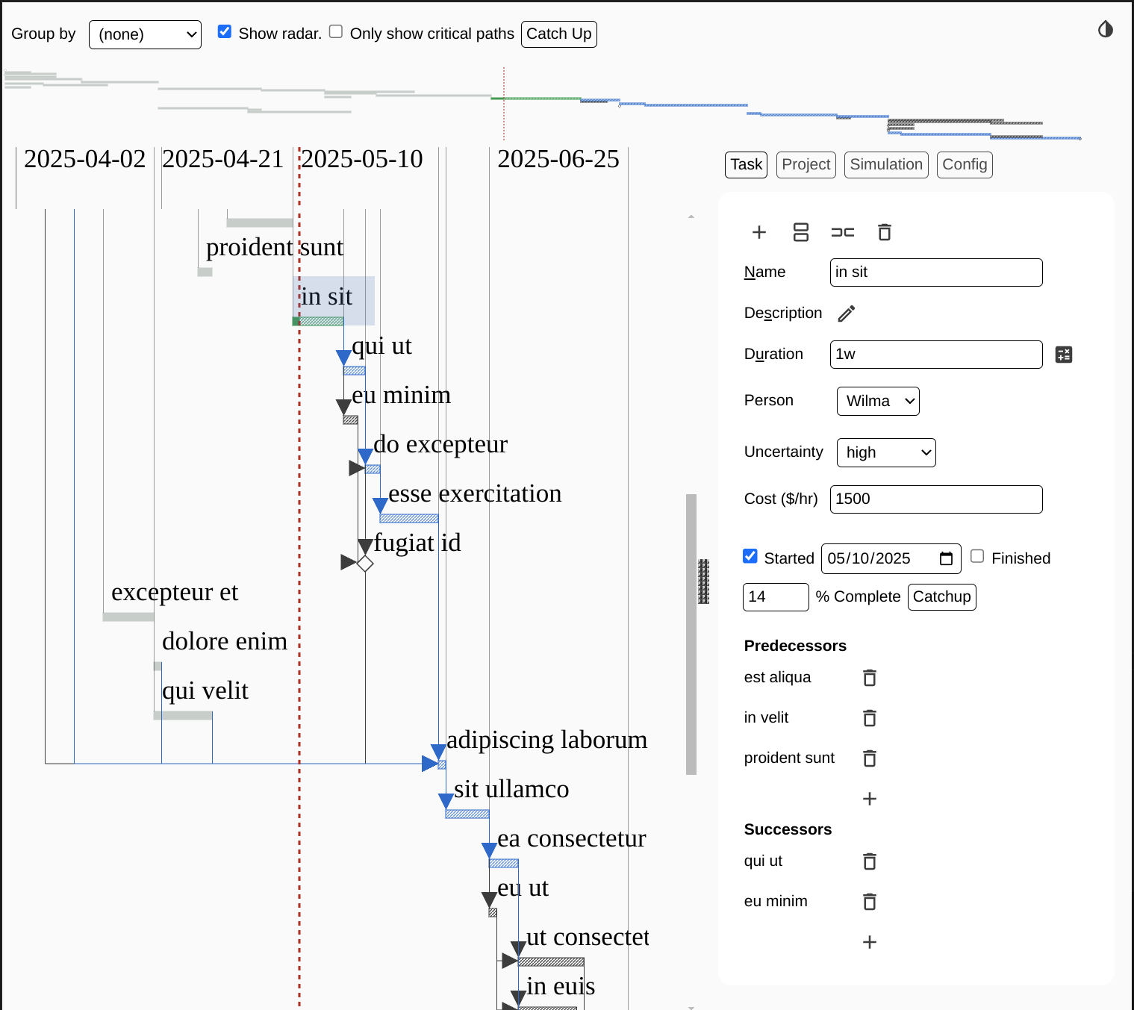Click the panel divider grip handle
Image resolution: width=1134 pixels, height=1010 pixels.
tap(703, 582)
